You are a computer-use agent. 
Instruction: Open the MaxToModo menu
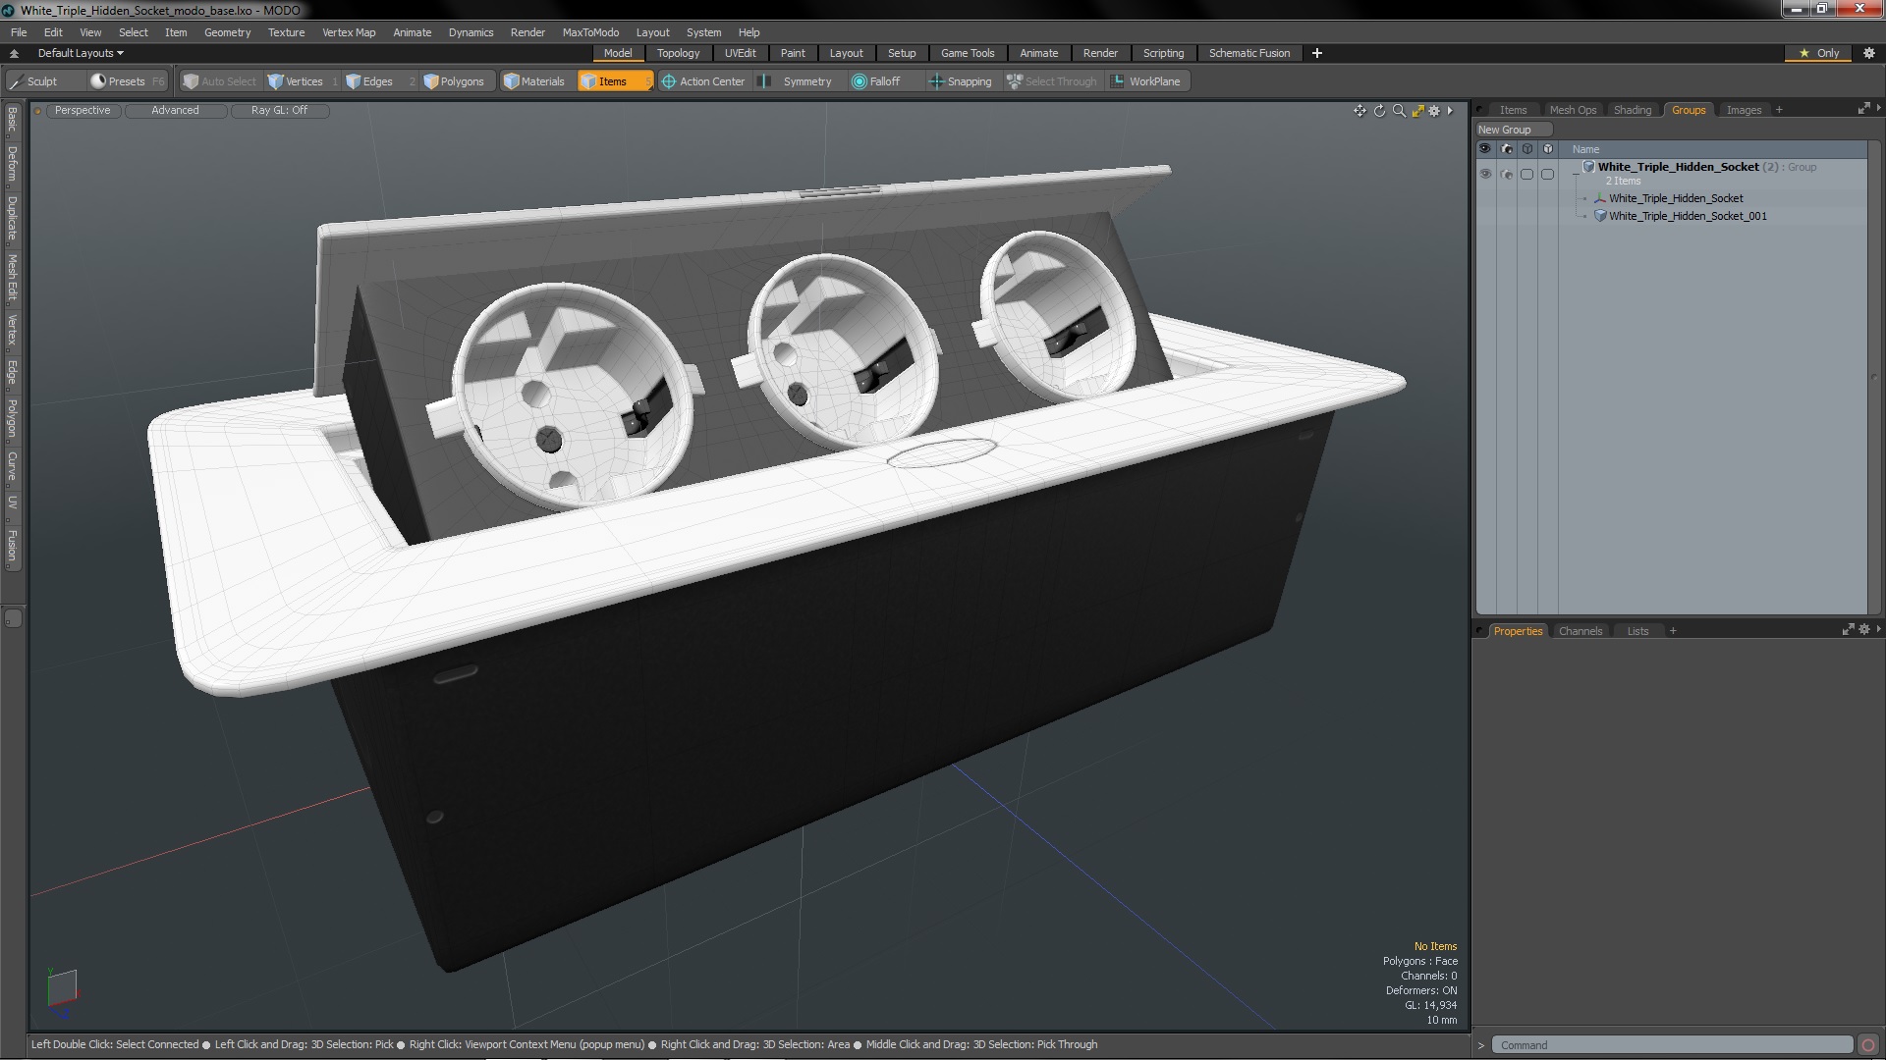click(x=590, y=32)
